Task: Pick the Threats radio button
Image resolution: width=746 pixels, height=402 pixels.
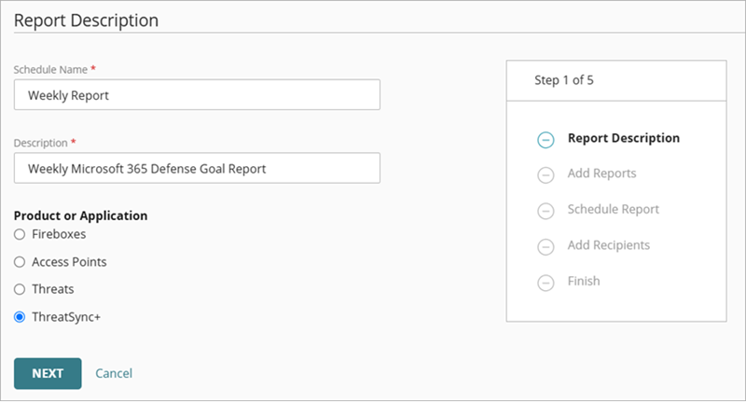Action: (x=20, y=289)
